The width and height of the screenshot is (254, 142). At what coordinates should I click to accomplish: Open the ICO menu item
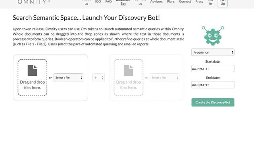click(x=98, y=2)
